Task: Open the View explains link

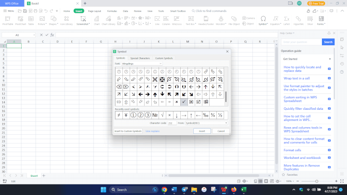Action: point(152,131)
